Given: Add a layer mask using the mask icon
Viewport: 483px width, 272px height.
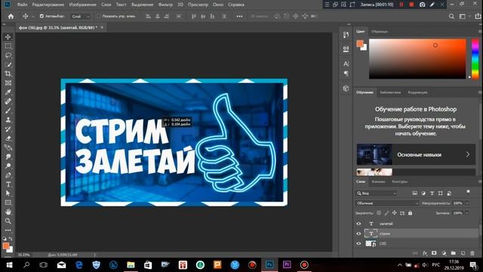Looking at the screenshot, I should pos(434,253).
